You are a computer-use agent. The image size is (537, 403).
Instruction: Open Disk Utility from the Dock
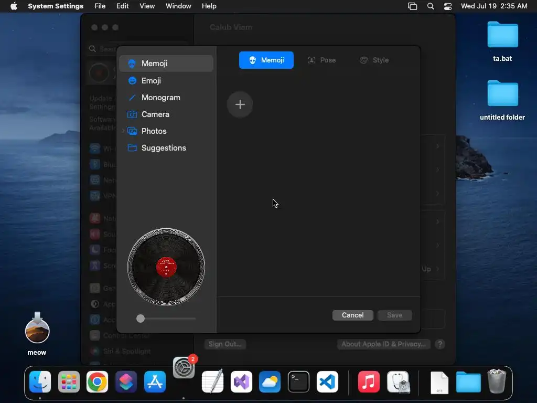[x=398, y=382]
